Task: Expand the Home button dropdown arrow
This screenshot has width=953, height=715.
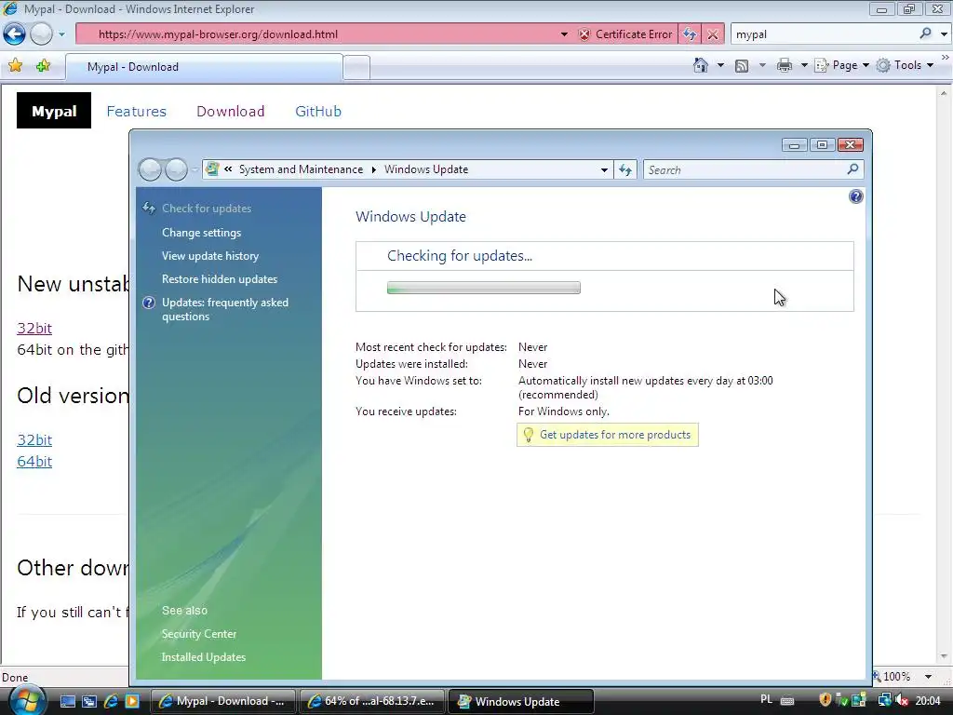Action: (x=720, y=65)
